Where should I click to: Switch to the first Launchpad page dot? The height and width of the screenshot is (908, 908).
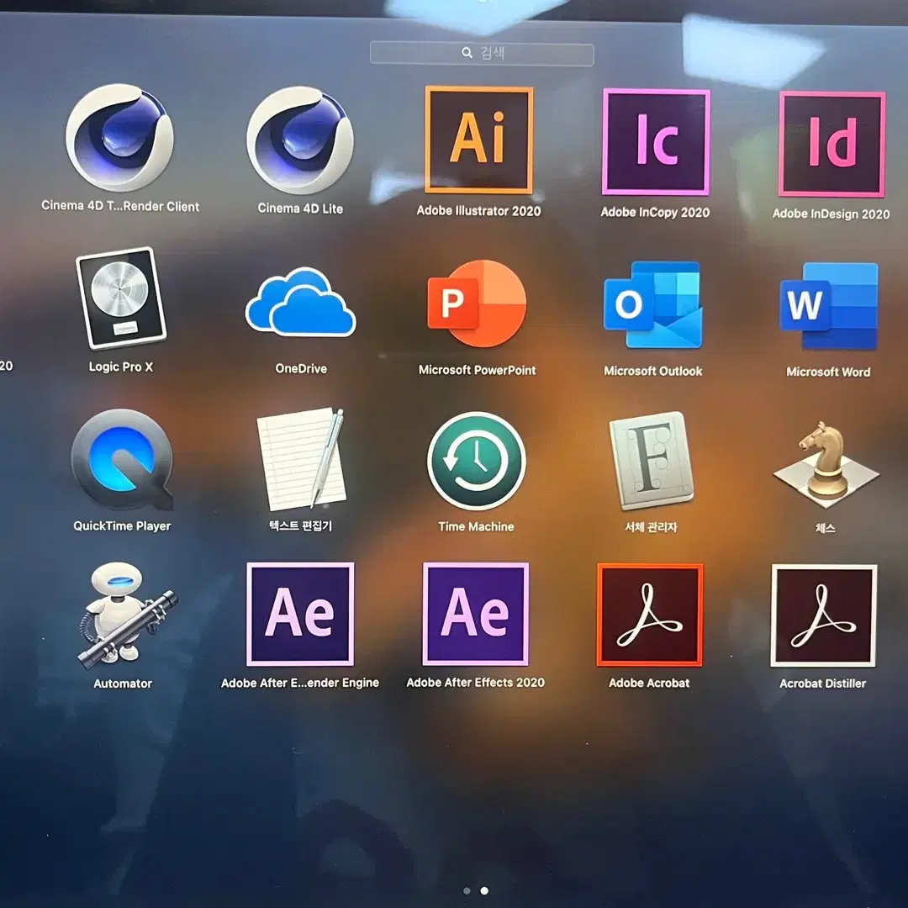click(467, 890)
